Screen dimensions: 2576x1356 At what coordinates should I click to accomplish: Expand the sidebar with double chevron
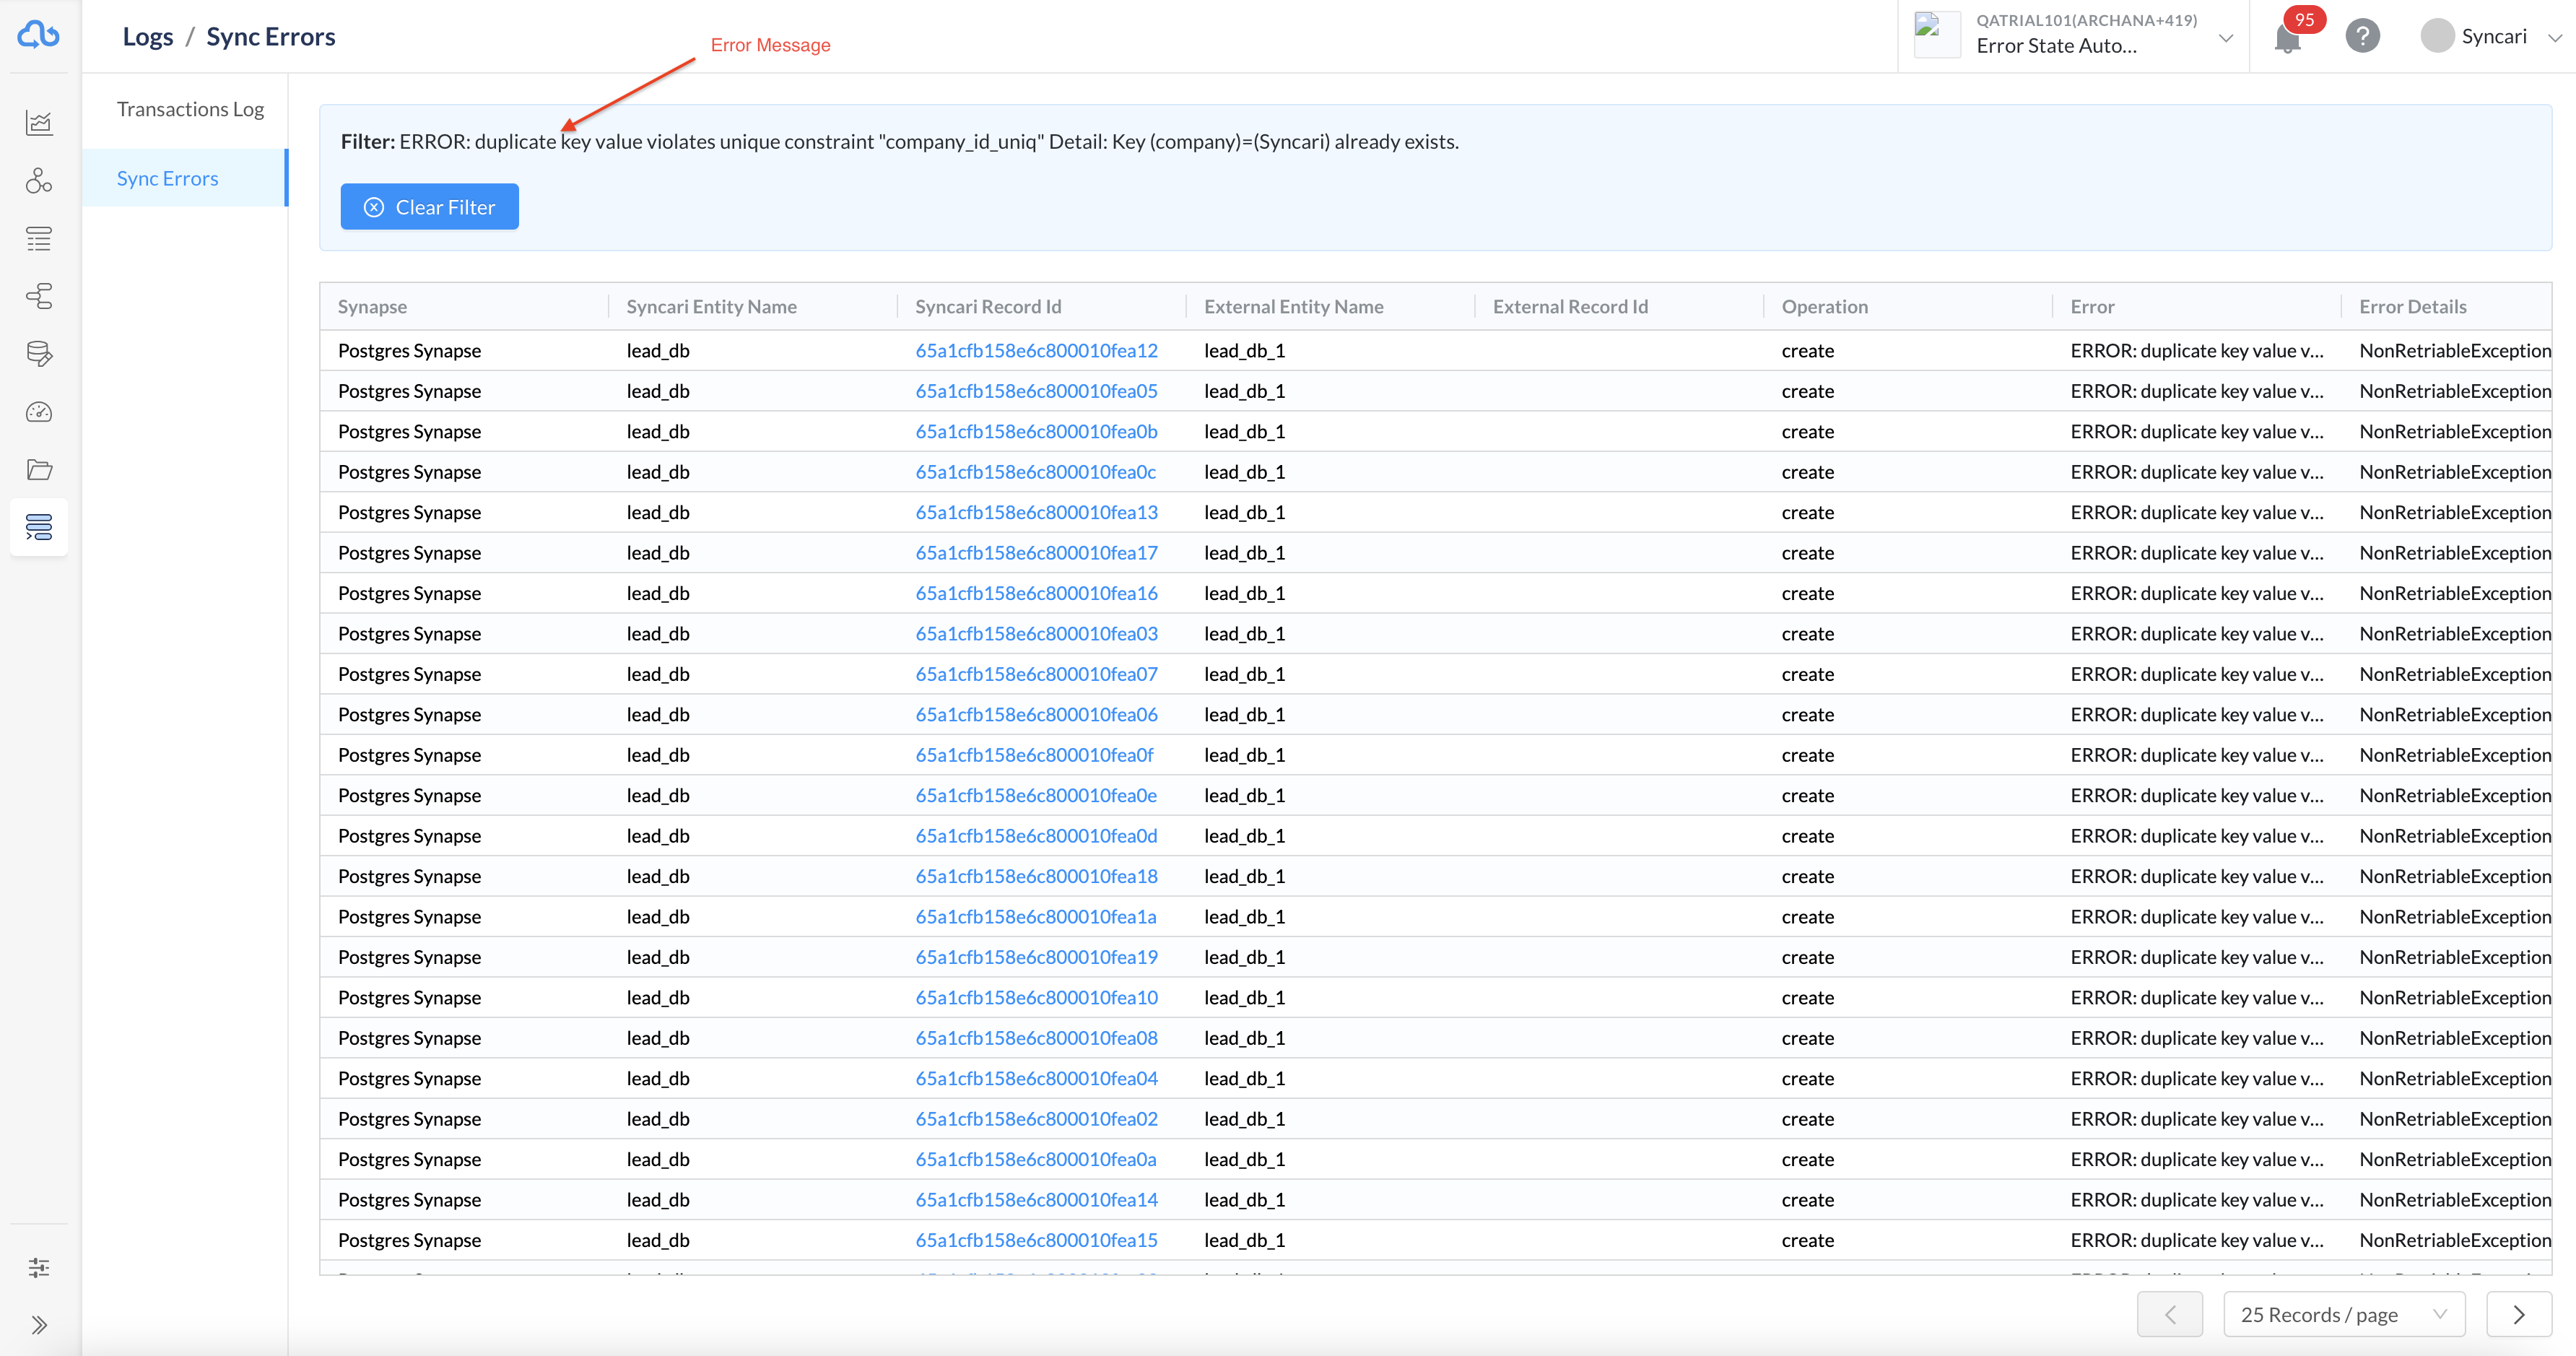pyautogui.click(x=39, y=1325)
